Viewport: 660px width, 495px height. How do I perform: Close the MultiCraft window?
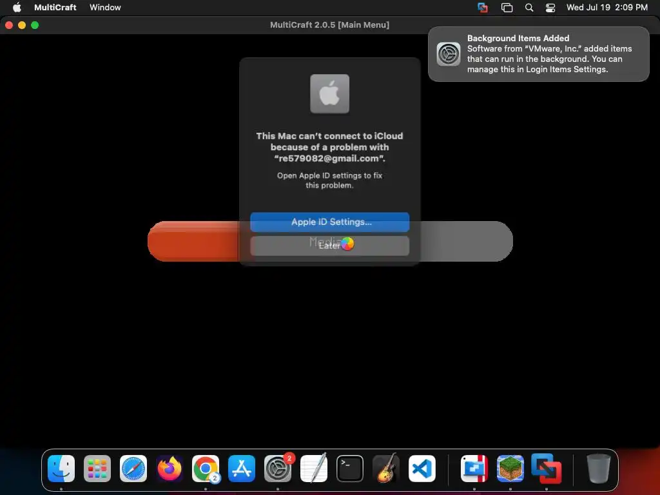(x=9, y=25)
